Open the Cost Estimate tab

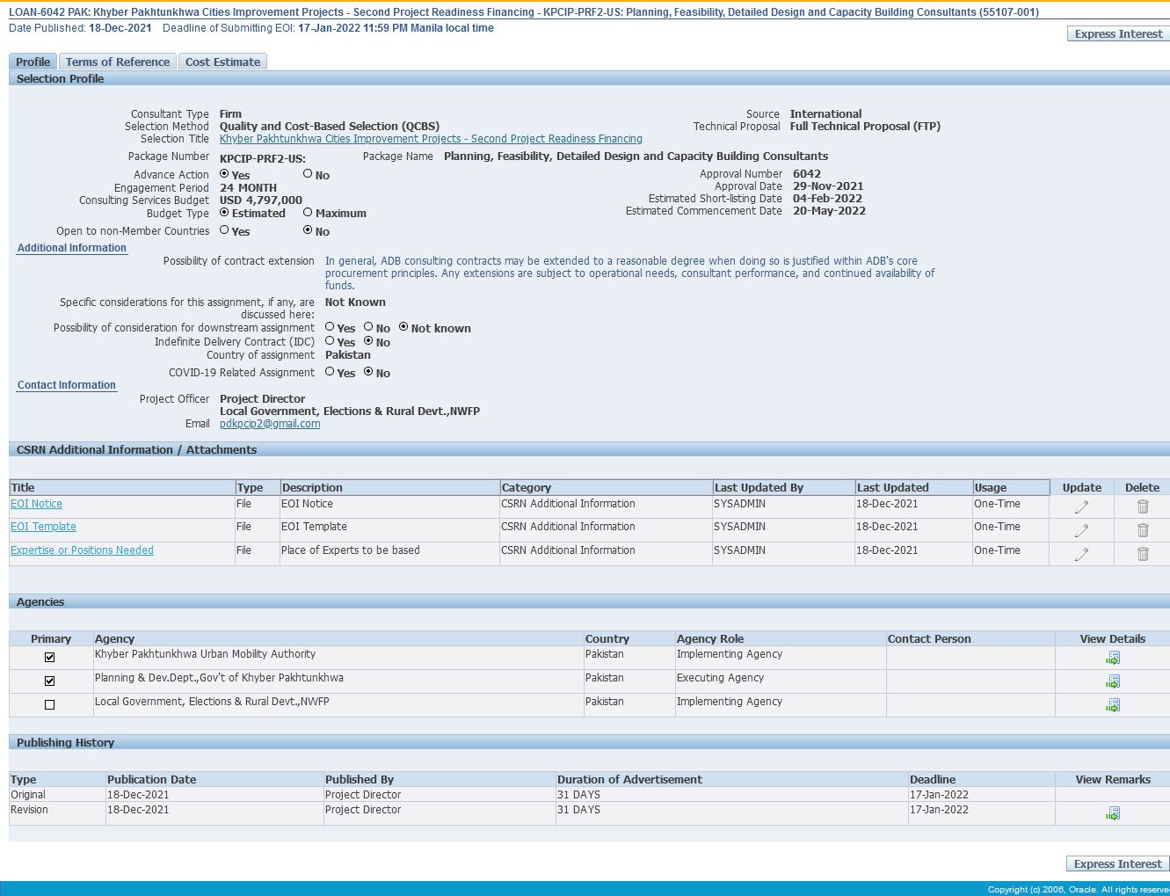click(x=222, y=62)
